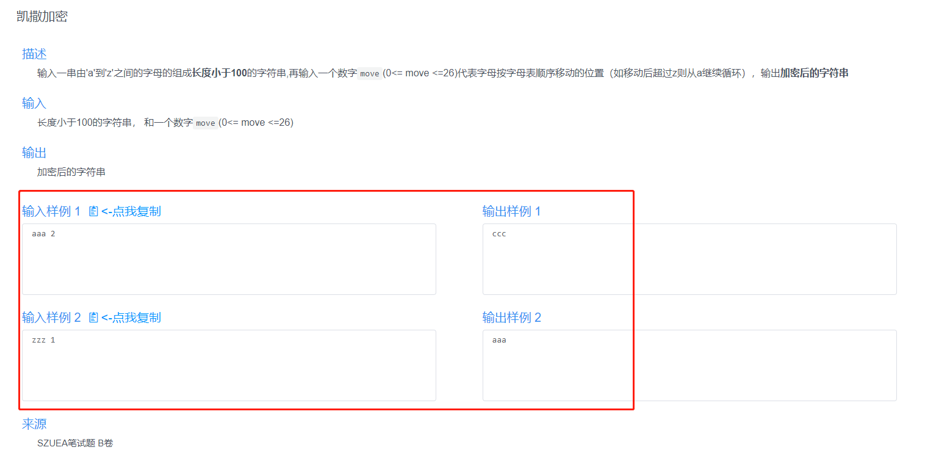Click the 'move' code tag in the description paragraph
950x472 pixels.
click(x=370, y=74)
